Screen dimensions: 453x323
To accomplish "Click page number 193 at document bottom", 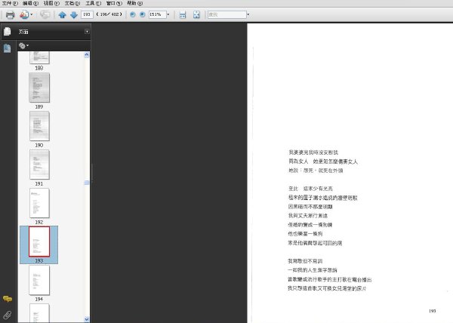I will tap(432, 311).
